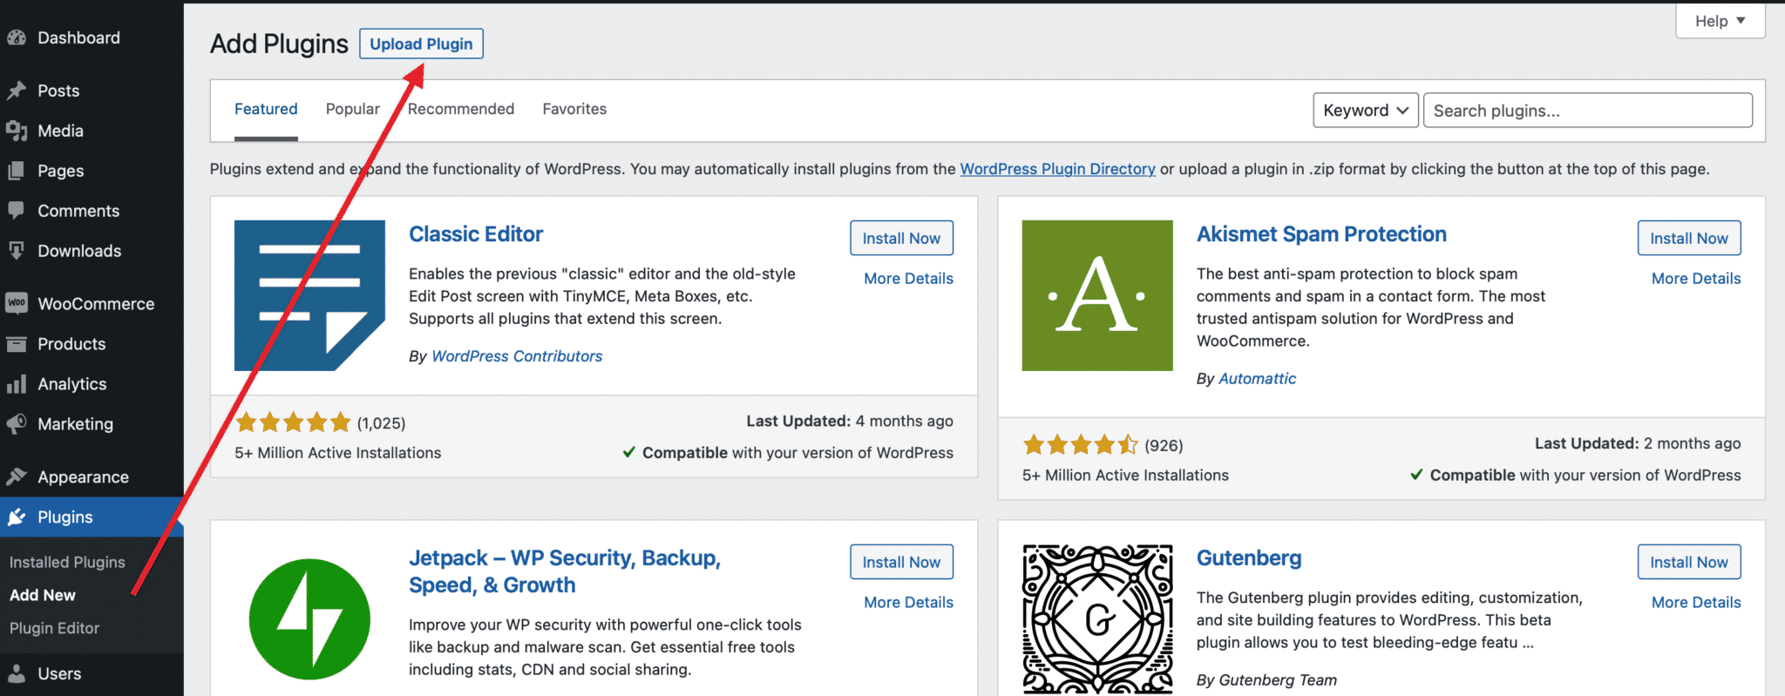The width and height of the screenshot is (1785, 696).
Task: Open the Marketing menu label
Action: click(75, 424)
